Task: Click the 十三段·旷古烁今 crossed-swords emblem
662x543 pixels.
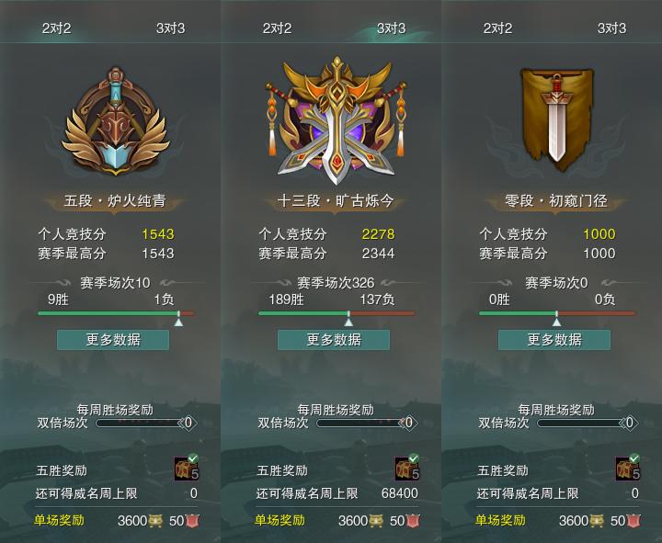Action: coord(337,121)
